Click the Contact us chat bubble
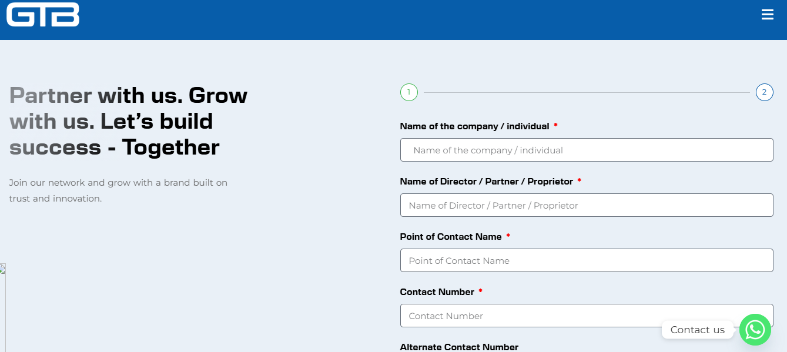The image size is (787, 352). [697, 330]
